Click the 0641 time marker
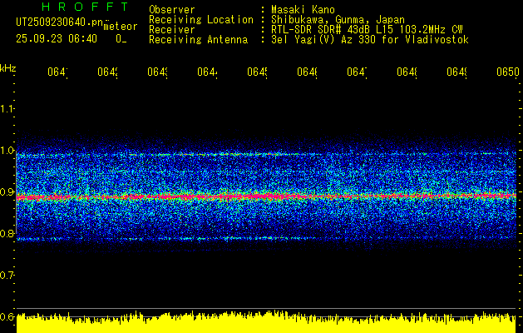 coord(57,72)
